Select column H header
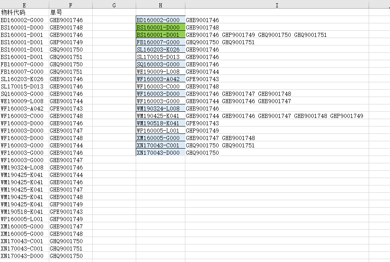 coord(160,5)
